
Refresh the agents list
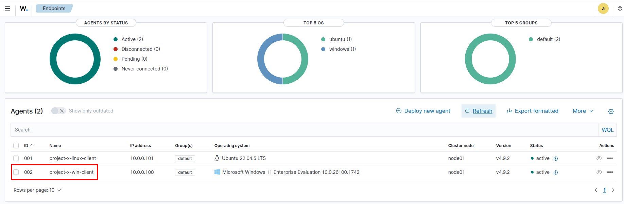pos(478,111)
